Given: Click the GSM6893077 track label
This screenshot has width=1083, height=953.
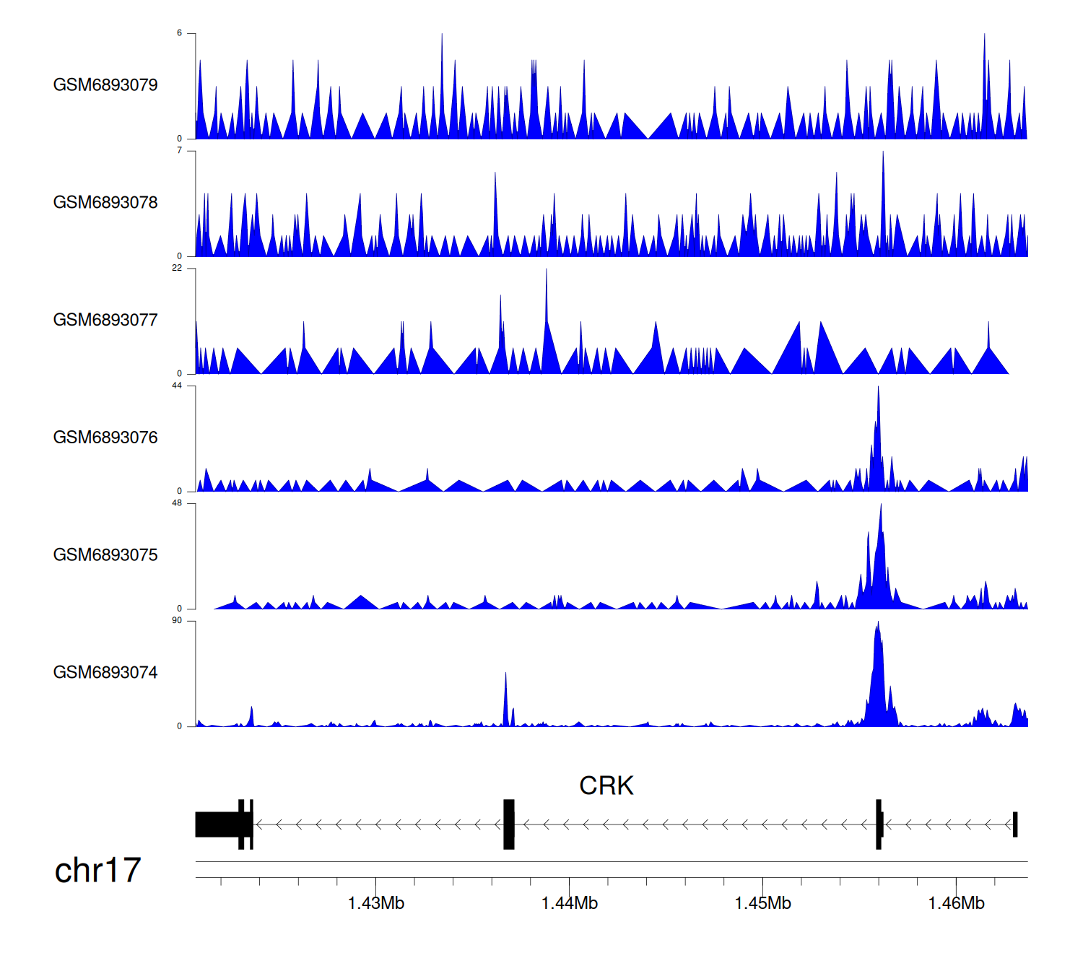Looking at the screenshot, I should [105, 321].
